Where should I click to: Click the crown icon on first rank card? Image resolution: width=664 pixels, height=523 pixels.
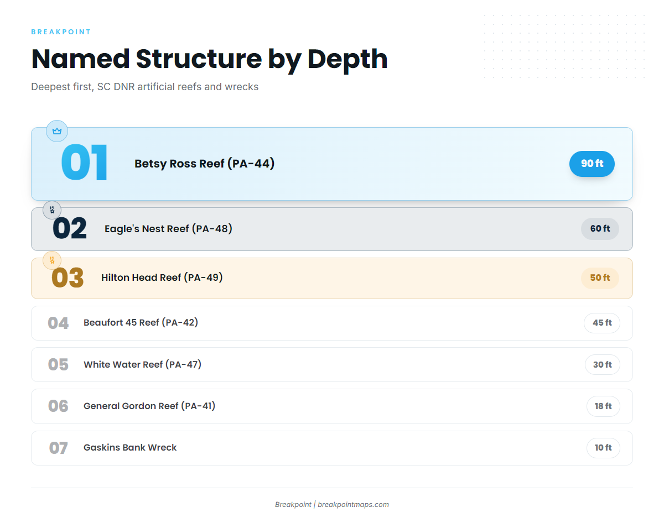[57, 131]
